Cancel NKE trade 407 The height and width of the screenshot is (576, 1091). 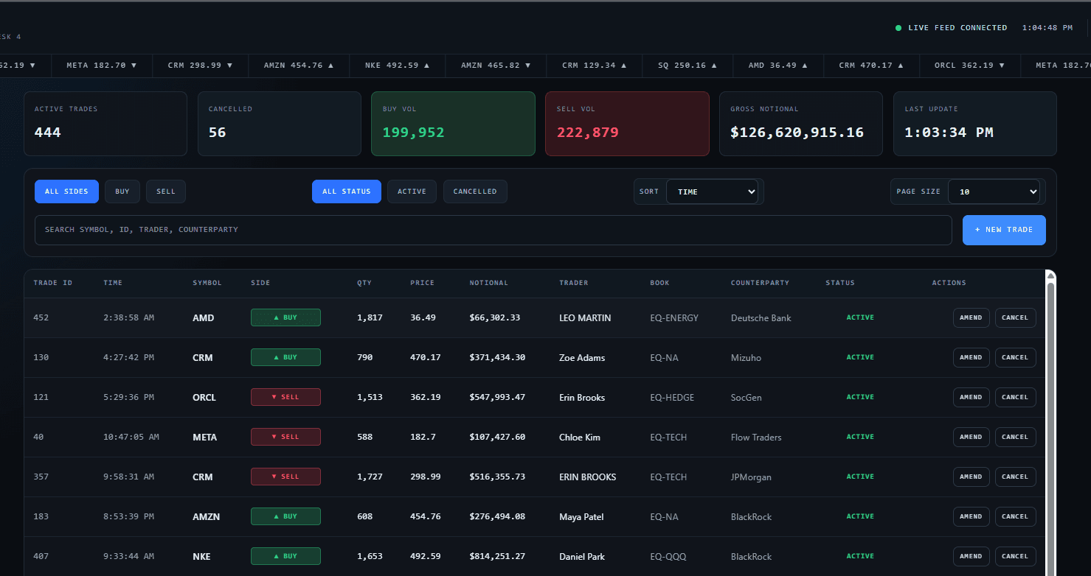pyautogui.click(x=1015, y=557)
